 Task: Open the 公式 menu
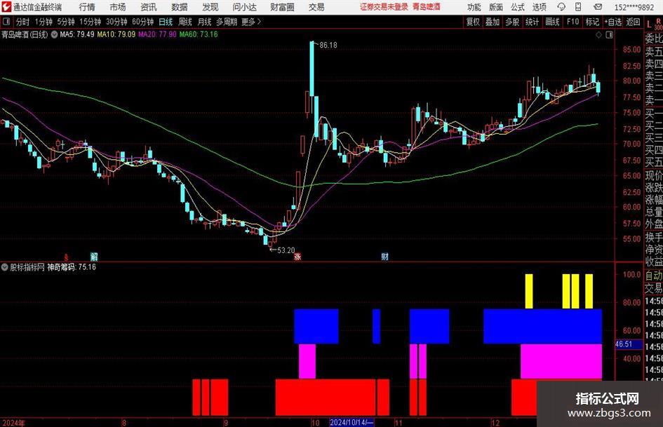[518, 7]
